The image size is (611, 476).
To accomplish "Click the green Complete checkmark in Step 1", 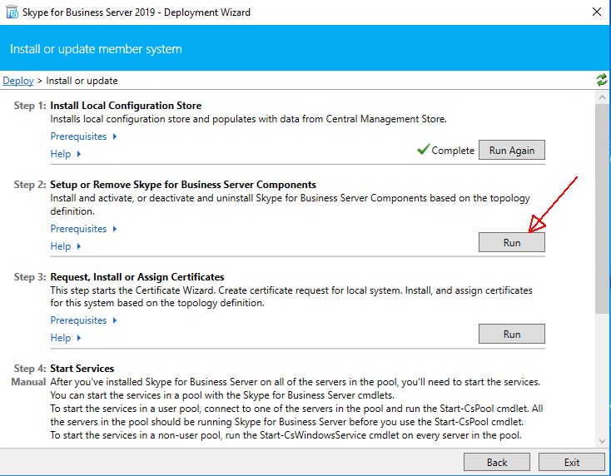I will (423, 149).
